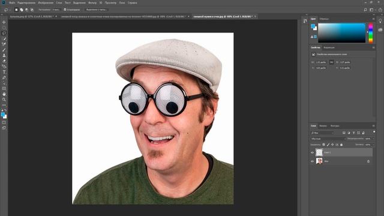This screenshot has width=384, height=216.
Task: Toggle lock transparent pixels
Action: 323,145
